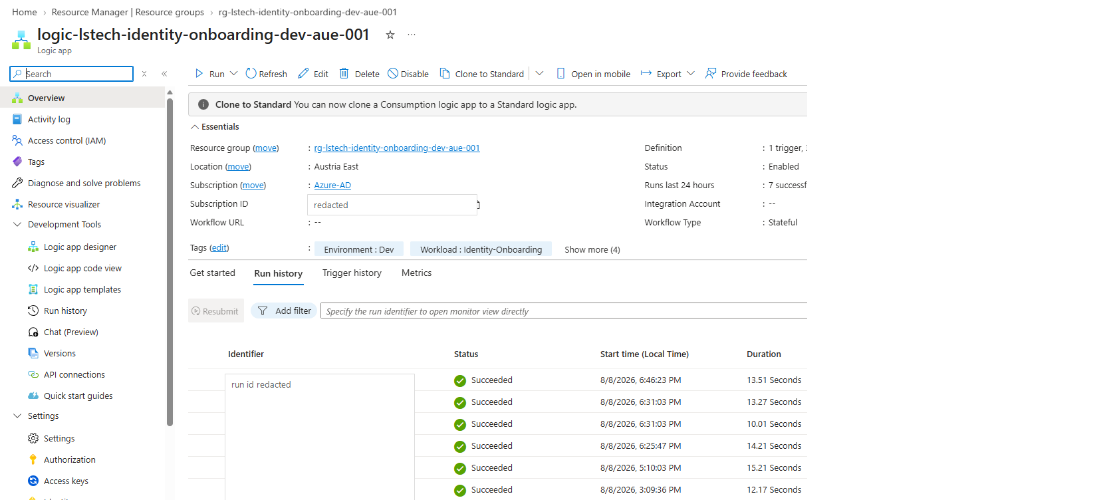Image resolution: width=1115 pixels, height=500 pixels.
Task: Select the run with duration 14.21 Seconds
Action: point(497,446)
